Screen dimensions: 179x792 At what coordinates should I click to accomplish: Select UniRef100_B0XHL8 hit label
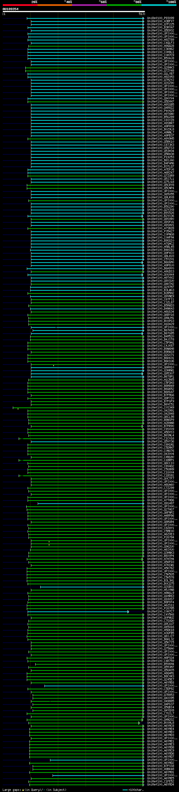coord(161,723)
